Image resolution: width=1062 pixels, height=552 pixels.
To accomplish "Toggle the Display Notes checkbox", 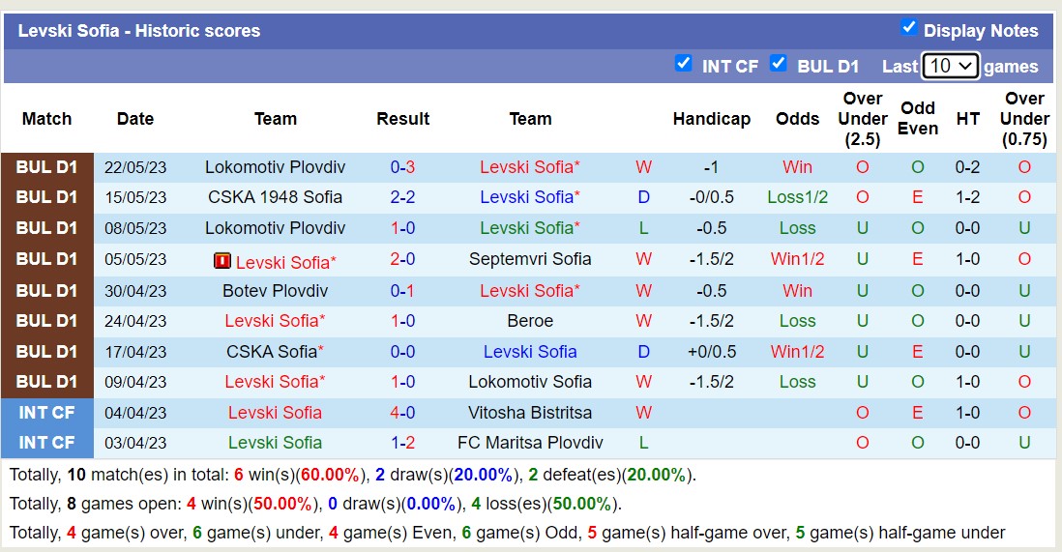I will point(908,27).
